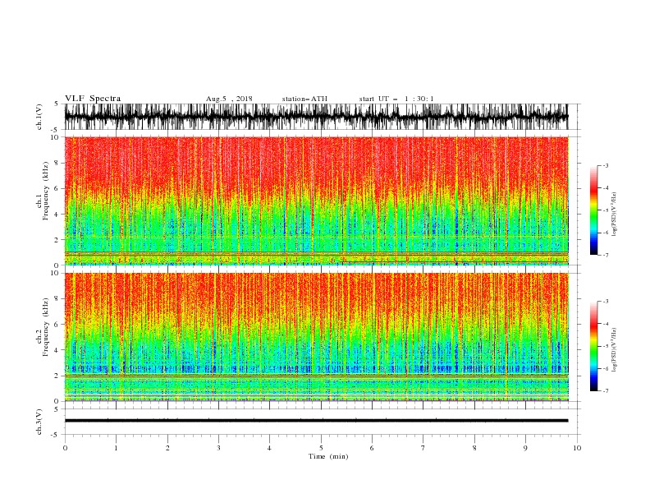Click time axis tick label '3'
Image resolution: width=650 pixels, height=503 pixels.
[x=219, y=448]
